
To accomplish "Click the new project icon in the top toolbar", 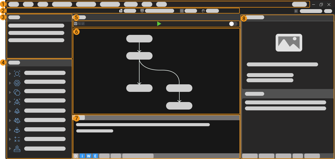I will [x=121, y=11].
